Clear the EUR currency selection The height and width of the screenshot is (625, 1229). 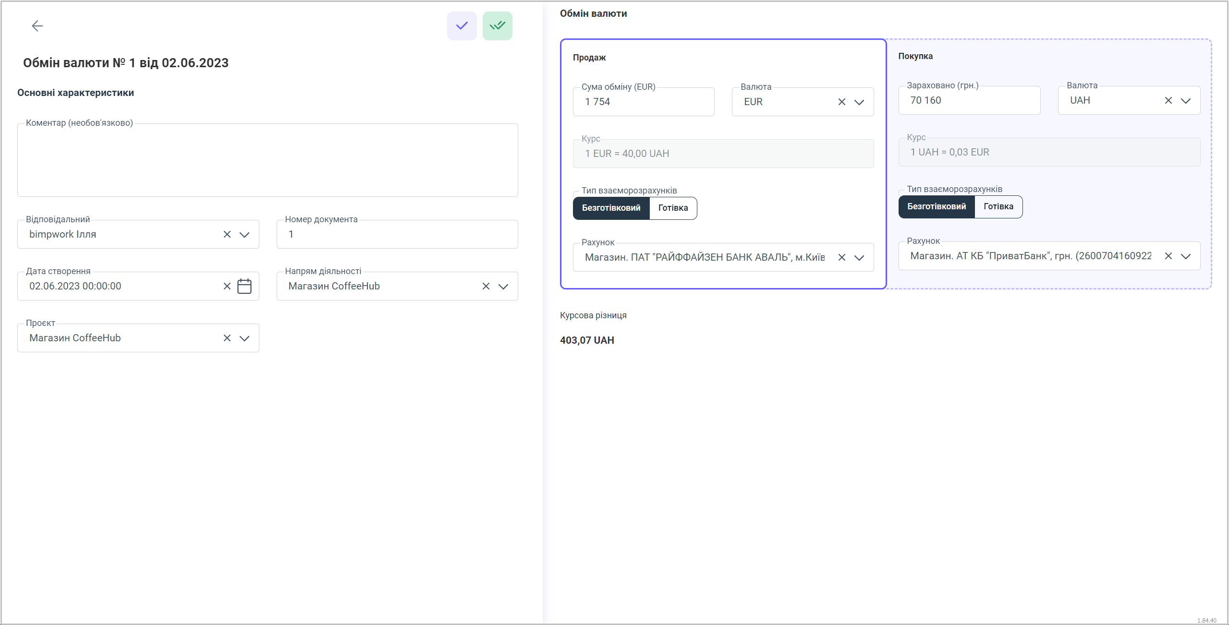[841, 102]
